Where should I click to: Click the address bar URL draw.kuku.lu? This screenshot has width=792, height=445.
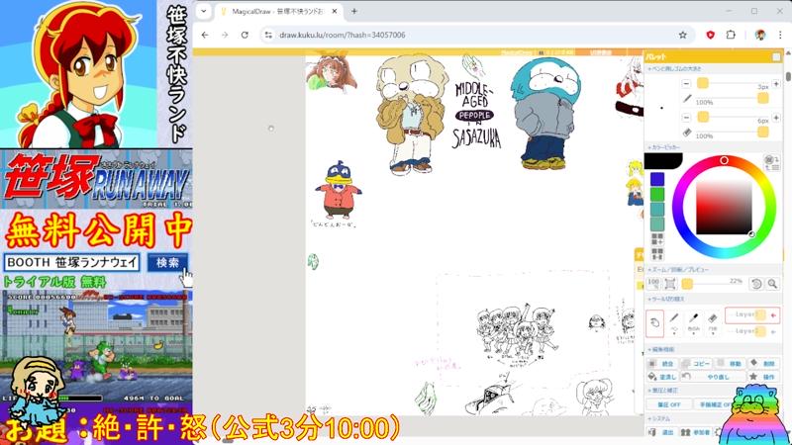click(342, 35)
